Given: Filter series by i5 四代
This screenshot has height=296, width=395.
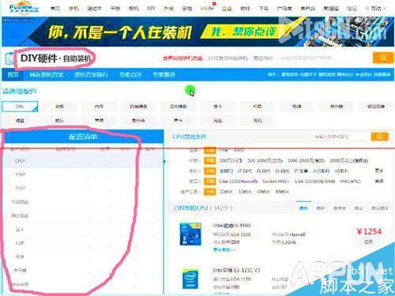Looking at the screenshot, I should (262, 171).
